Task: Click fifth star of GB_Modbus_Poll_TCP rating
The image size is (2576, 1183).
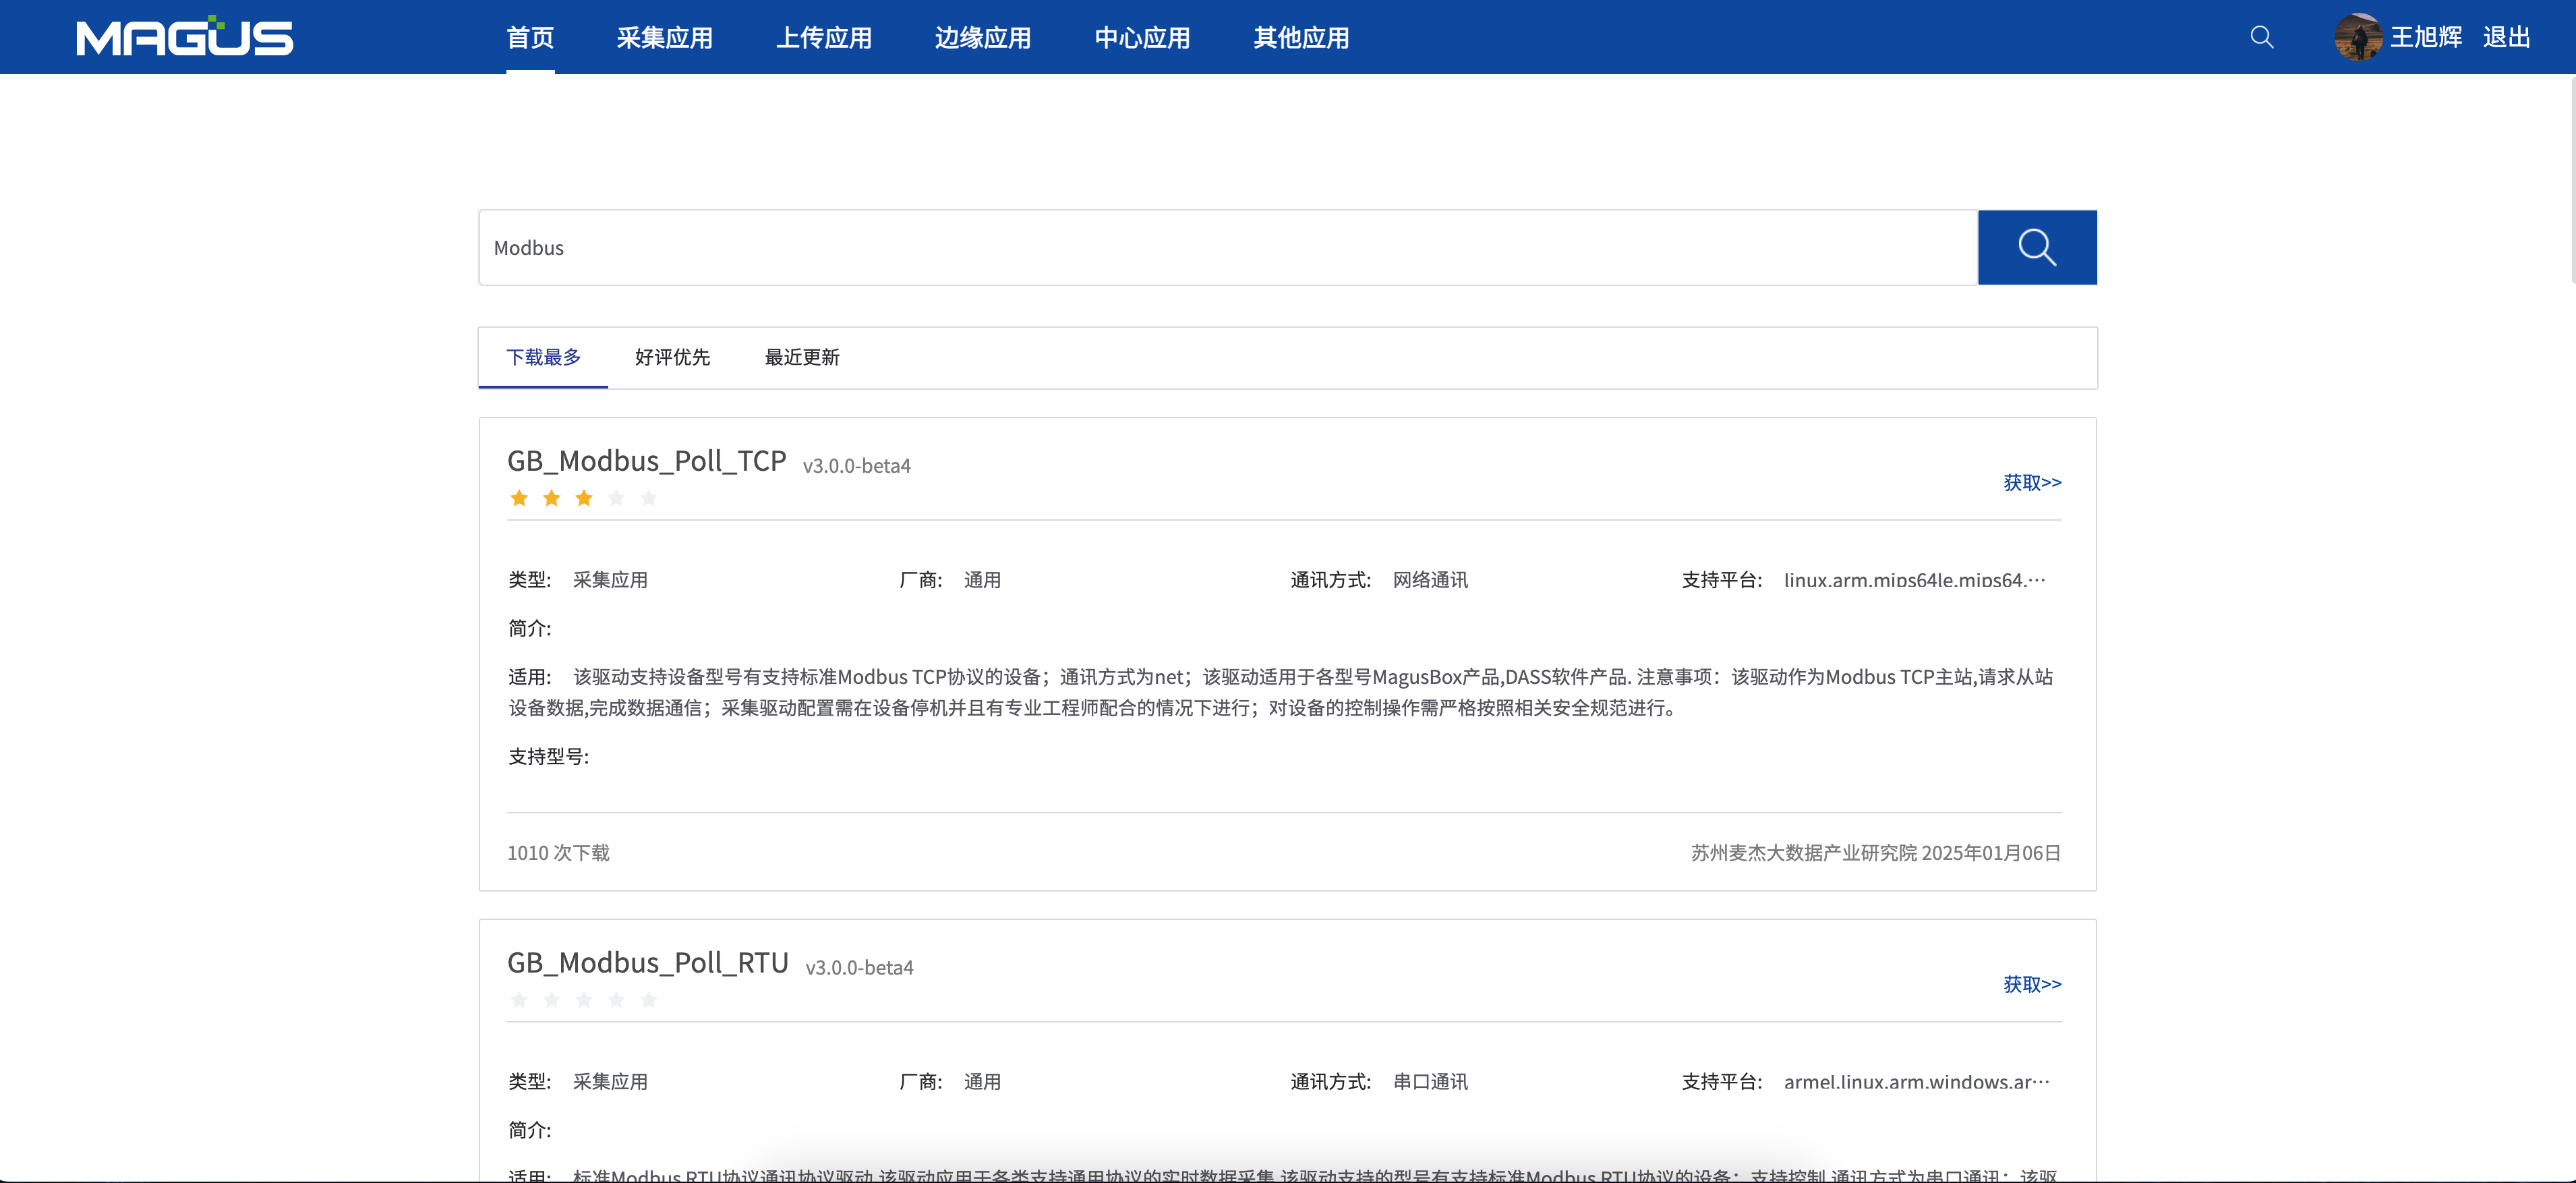Action: 649,498
